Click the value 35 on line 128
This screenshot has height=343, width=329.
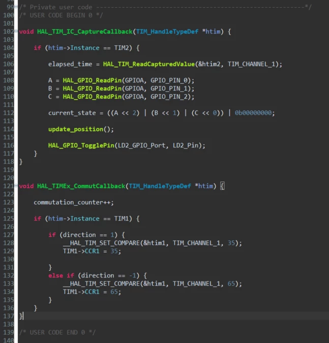point(231,243)
